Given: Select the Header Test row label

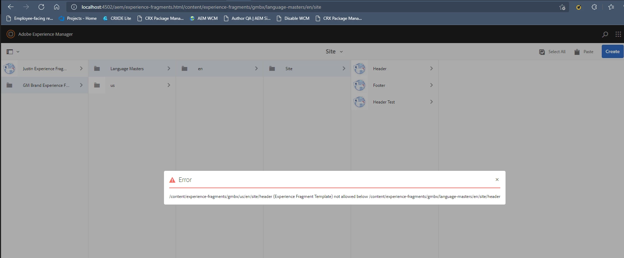Looking at the screenshot, I should (x=384, y=102).
